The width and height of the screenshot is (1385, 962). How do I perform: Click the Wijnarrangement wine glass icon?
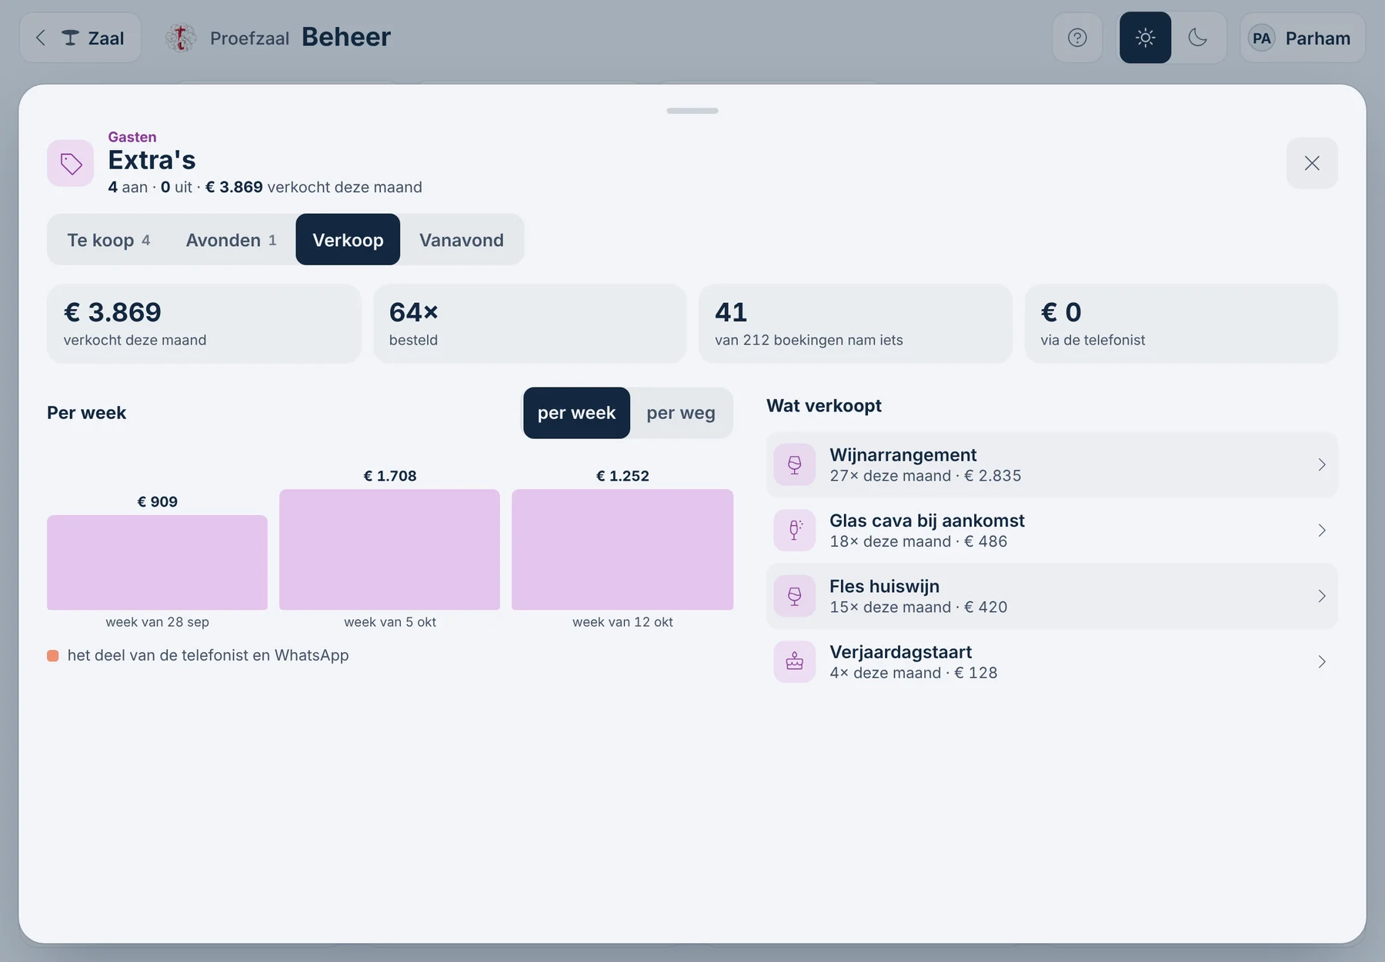click(795, 464)
